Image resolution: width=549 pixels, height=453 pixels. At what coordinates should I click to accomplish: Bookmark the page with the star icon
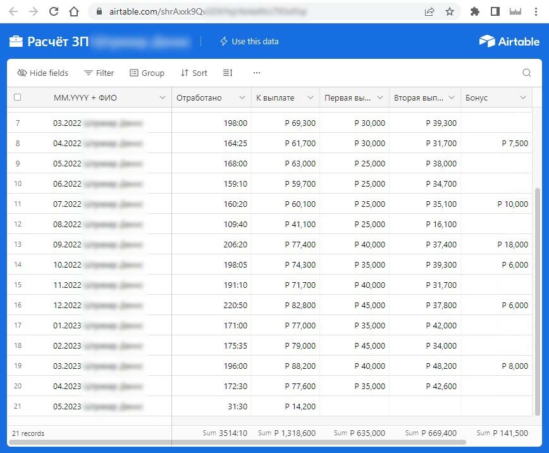point(451,11)
